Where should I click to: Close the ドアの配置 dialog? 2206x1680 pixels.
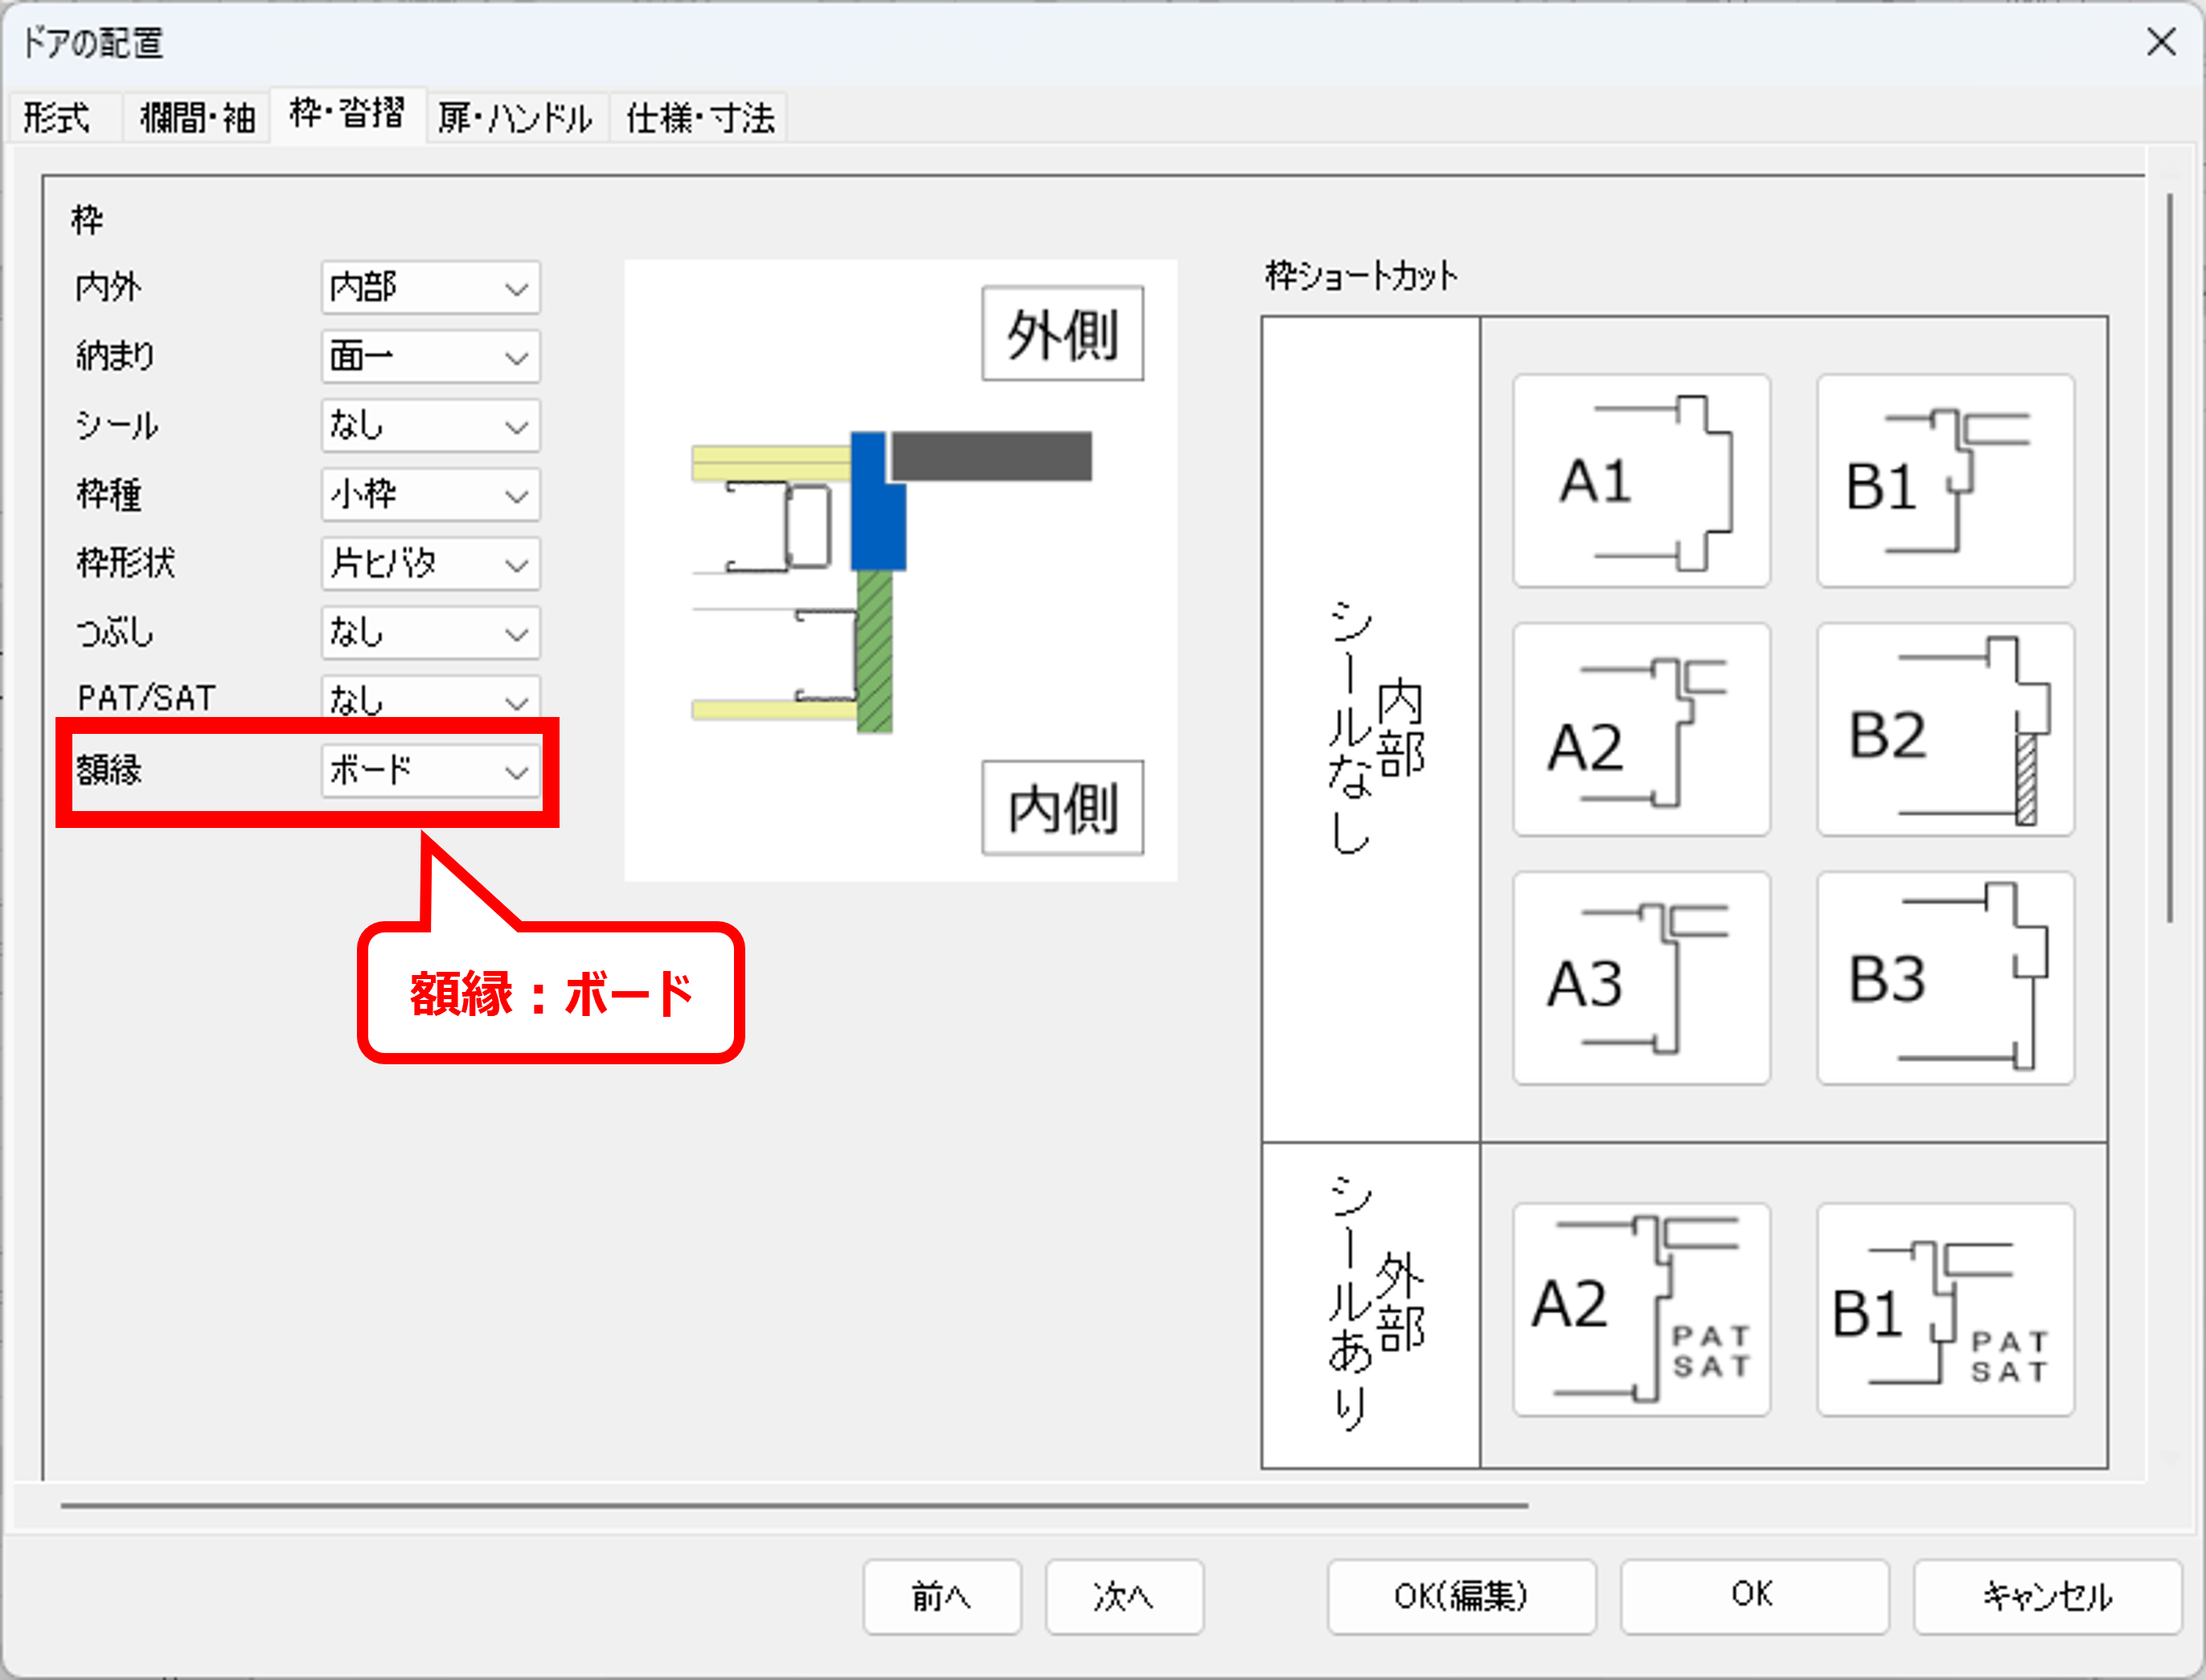point(2161,42)
